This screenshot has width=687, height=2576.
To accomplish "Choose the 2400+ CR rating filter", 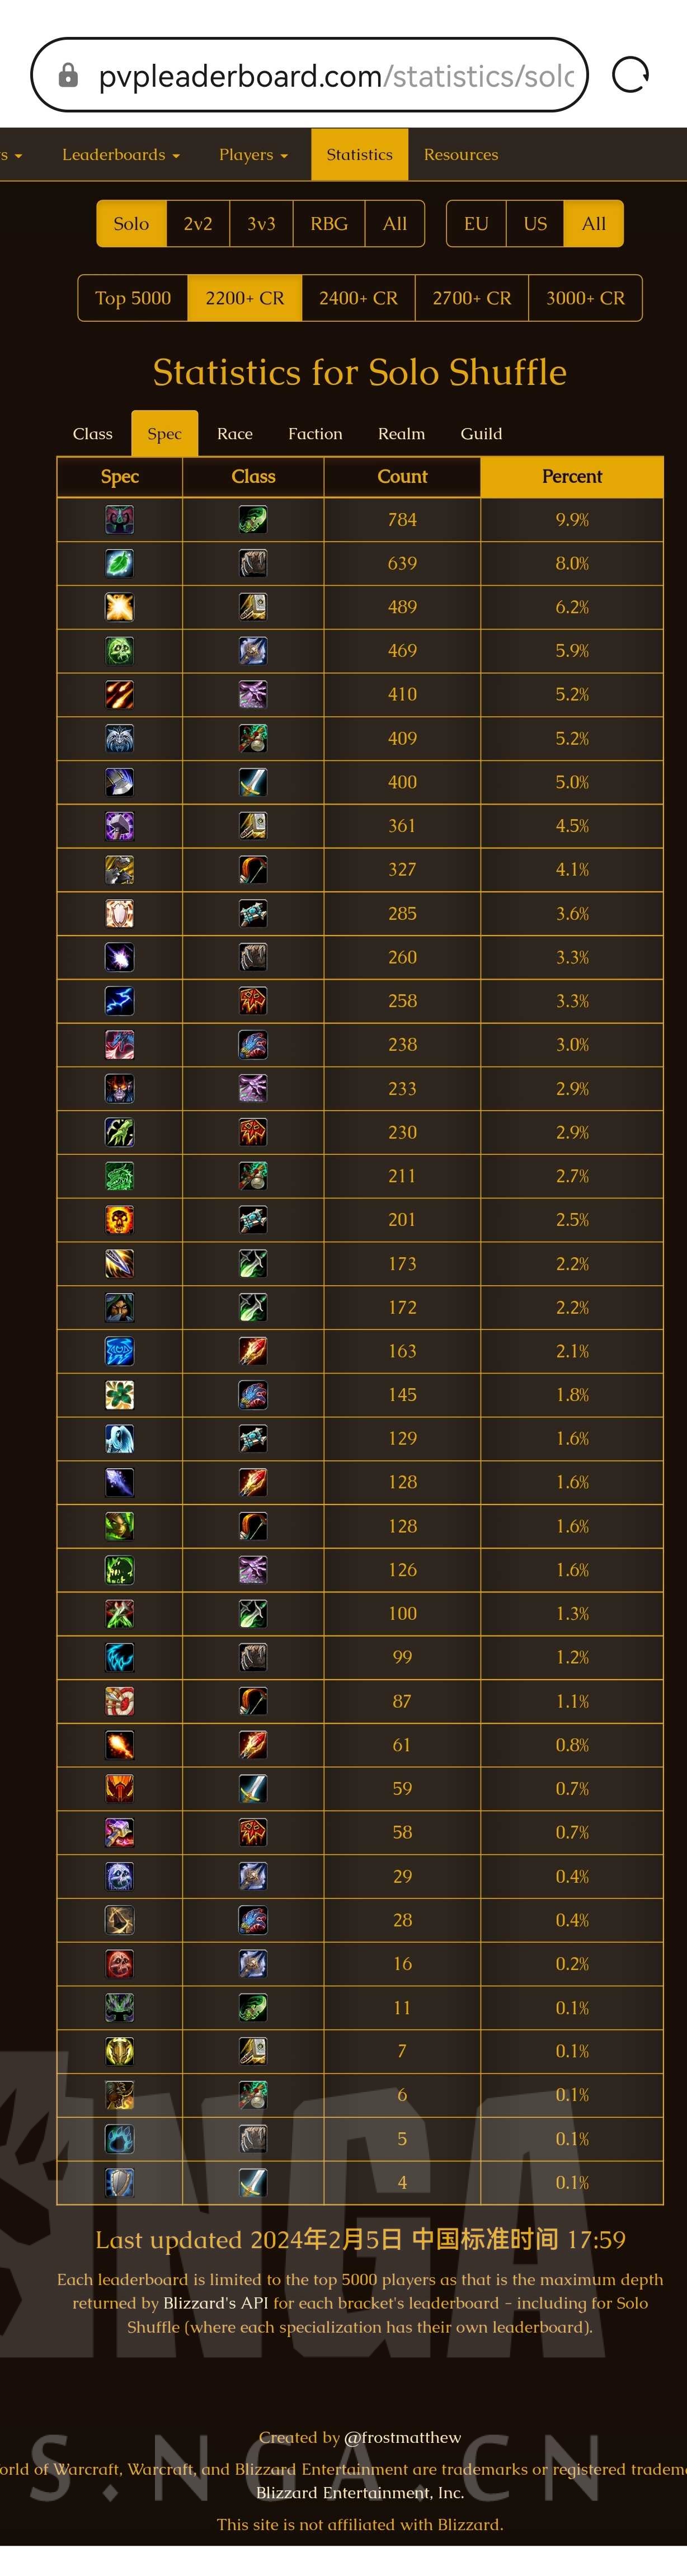I will click(x=358, y=298).
